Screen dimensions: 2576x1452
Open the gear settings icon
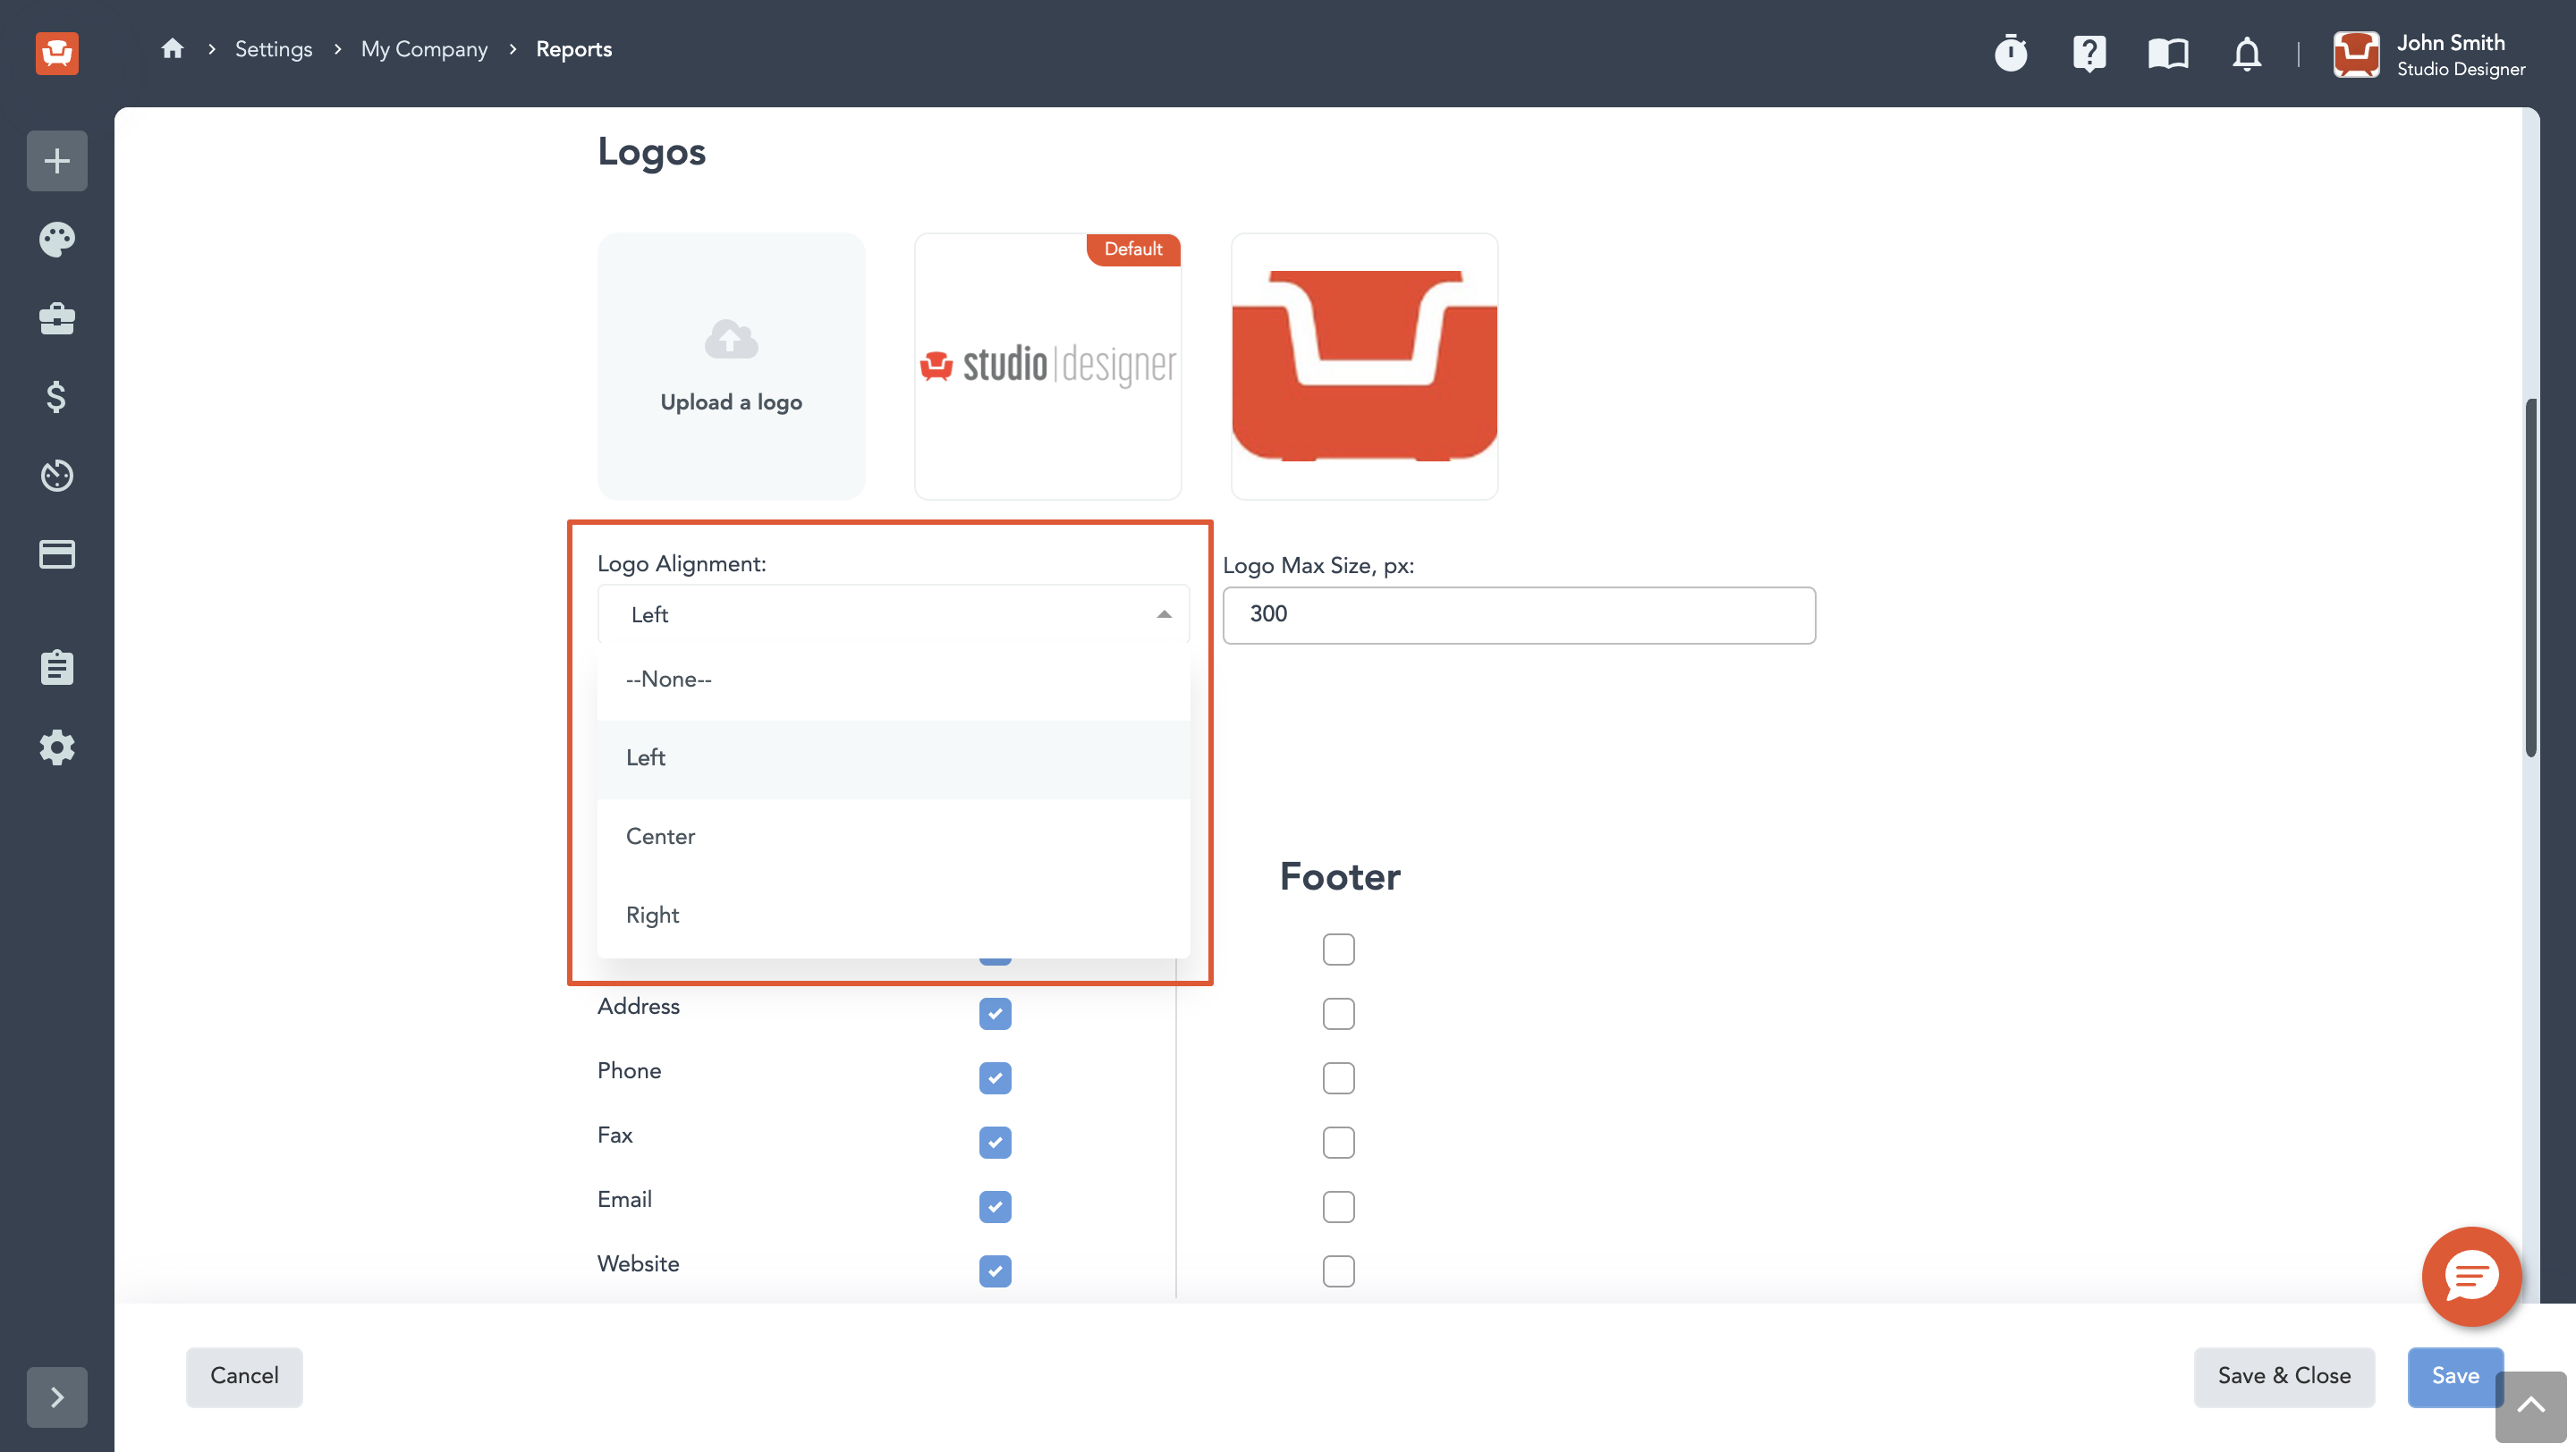57,747
